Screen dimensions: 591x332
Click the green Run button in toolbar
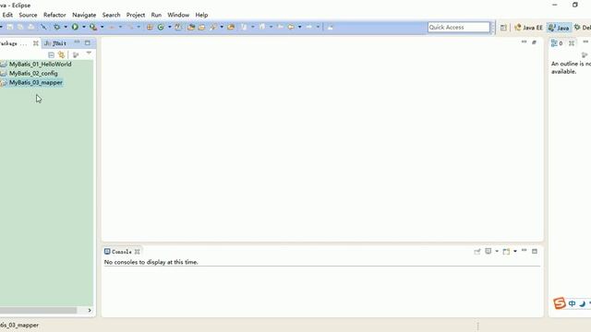pos(75,27)
